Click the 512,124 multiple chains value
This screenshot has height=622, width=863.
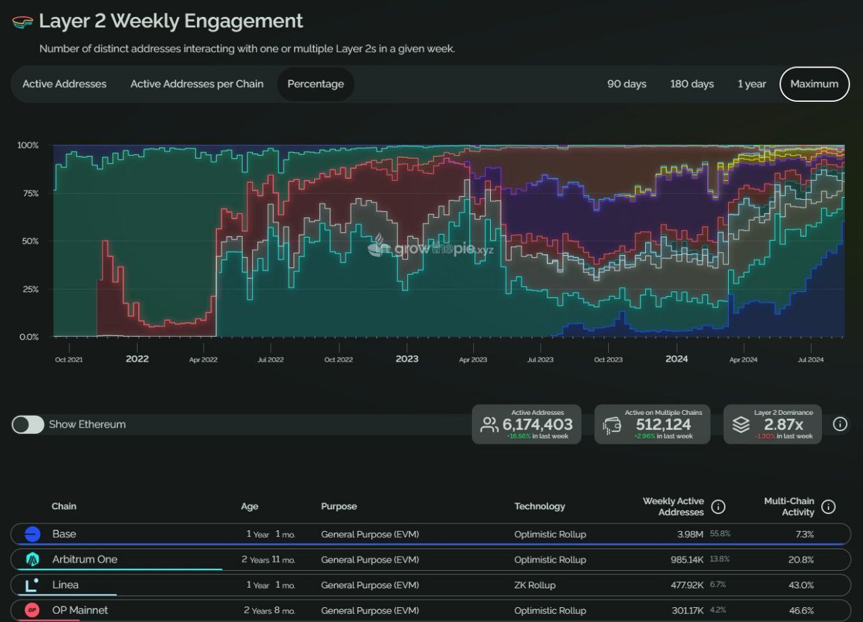[663, 424]
